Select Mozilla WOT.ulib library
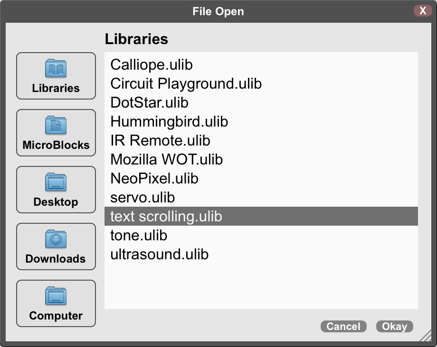 click(261, 159)
